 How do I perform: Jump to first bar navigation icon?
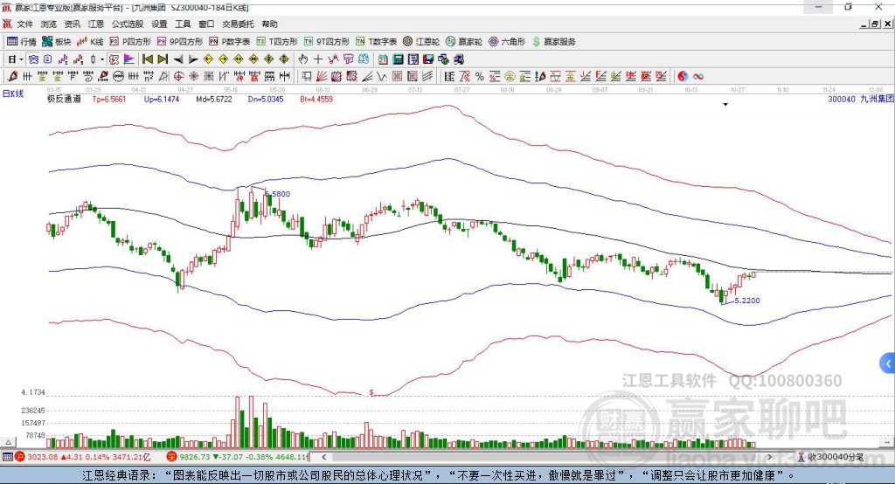(148, 59)
